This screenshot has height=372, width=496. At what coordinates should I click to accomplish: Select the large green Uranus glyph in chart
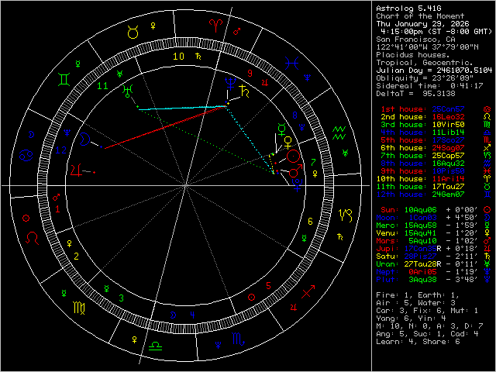tap(127, 91)
